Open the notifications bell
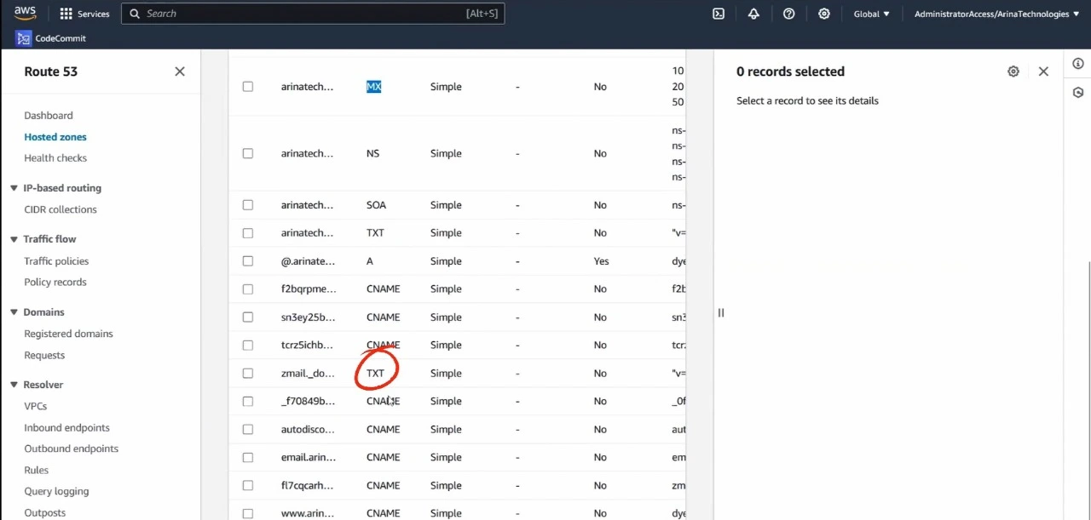 753,14
